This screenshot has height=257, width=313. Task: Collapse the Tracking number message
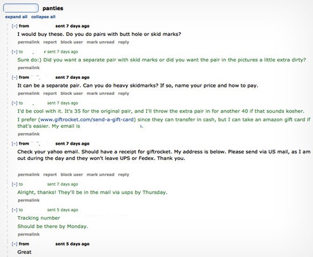[x=15, y=210]
